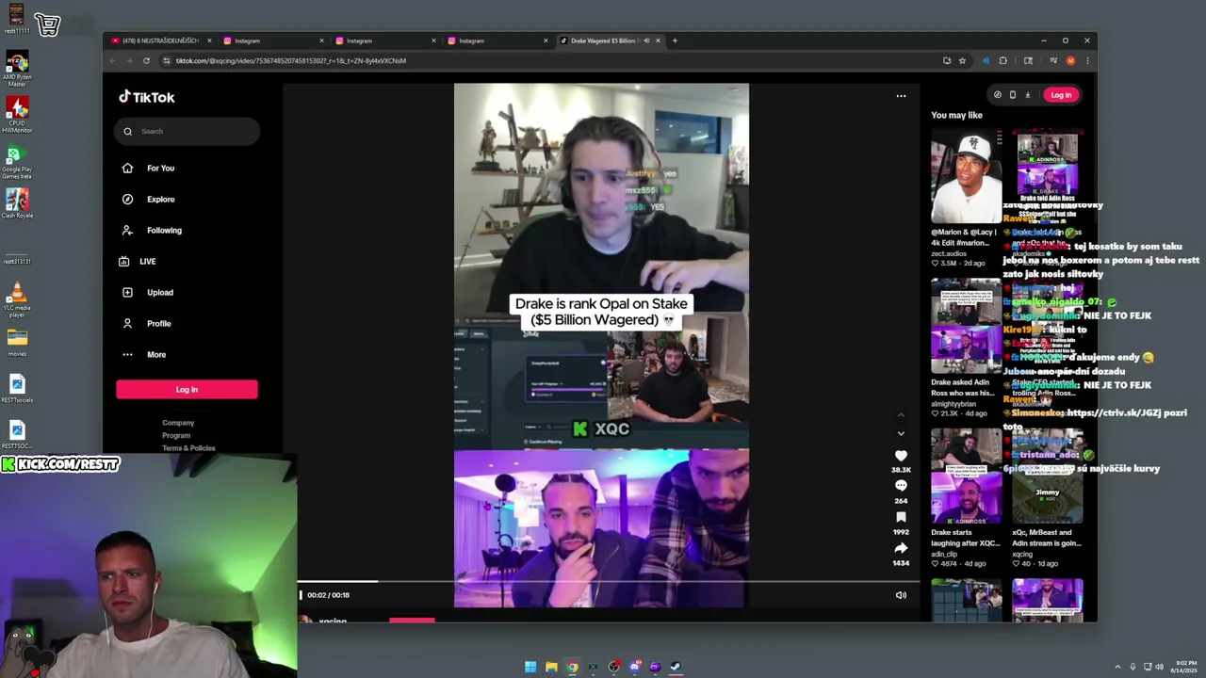
Task: Select Upload in TikTok sidebar
Action: (148, 292)
